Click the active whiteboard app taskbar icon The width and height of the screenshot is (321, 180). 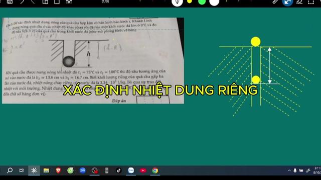pyautogui.click(x=34, y=170)
